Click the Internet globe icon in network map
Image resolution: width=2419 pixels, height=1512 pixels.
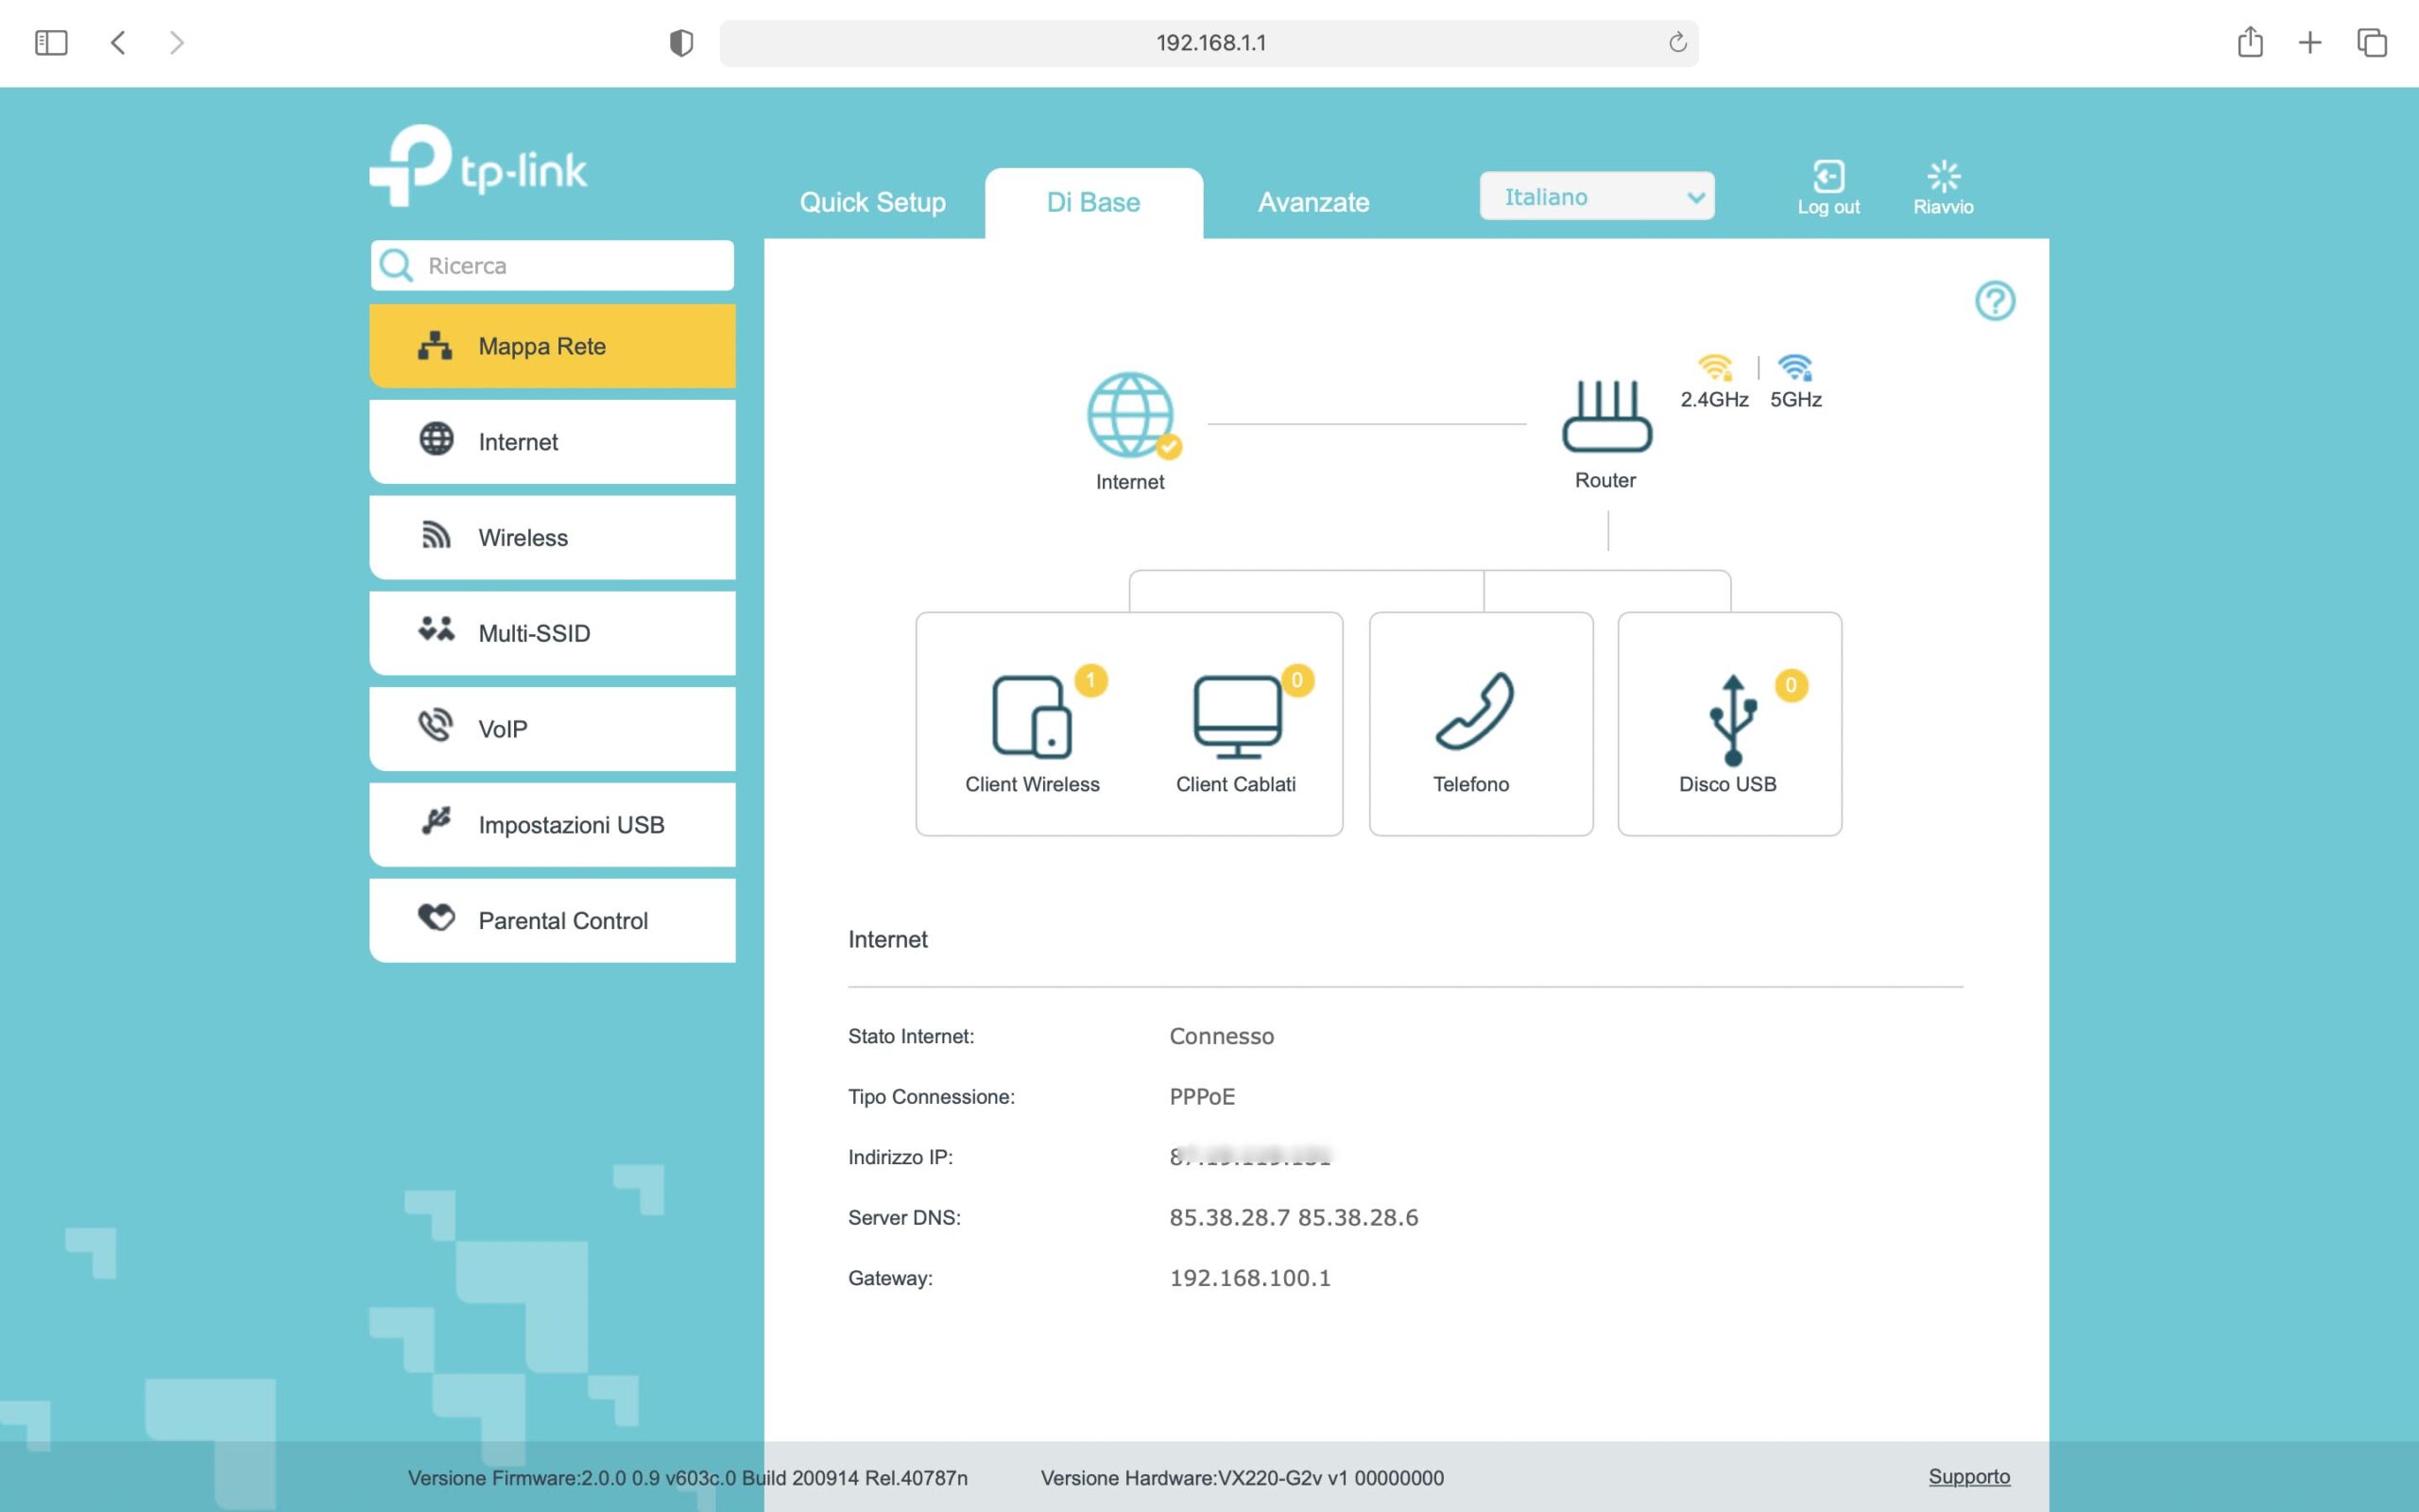point(1129,415)
